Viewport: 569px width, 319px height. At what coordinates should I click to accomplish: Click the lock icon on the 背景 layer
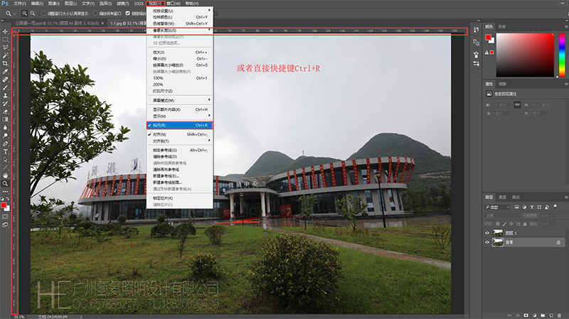(x=558, y=242)
